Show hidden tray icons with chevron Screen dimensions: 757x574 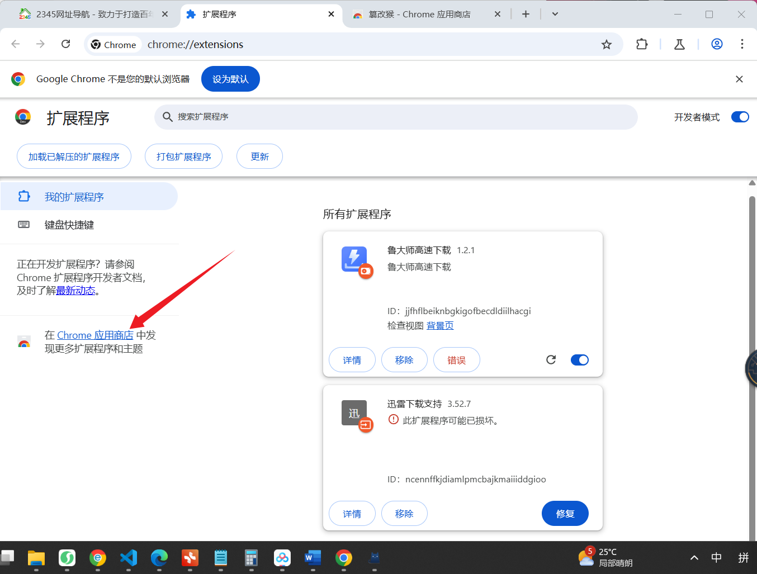pos(694,558)
